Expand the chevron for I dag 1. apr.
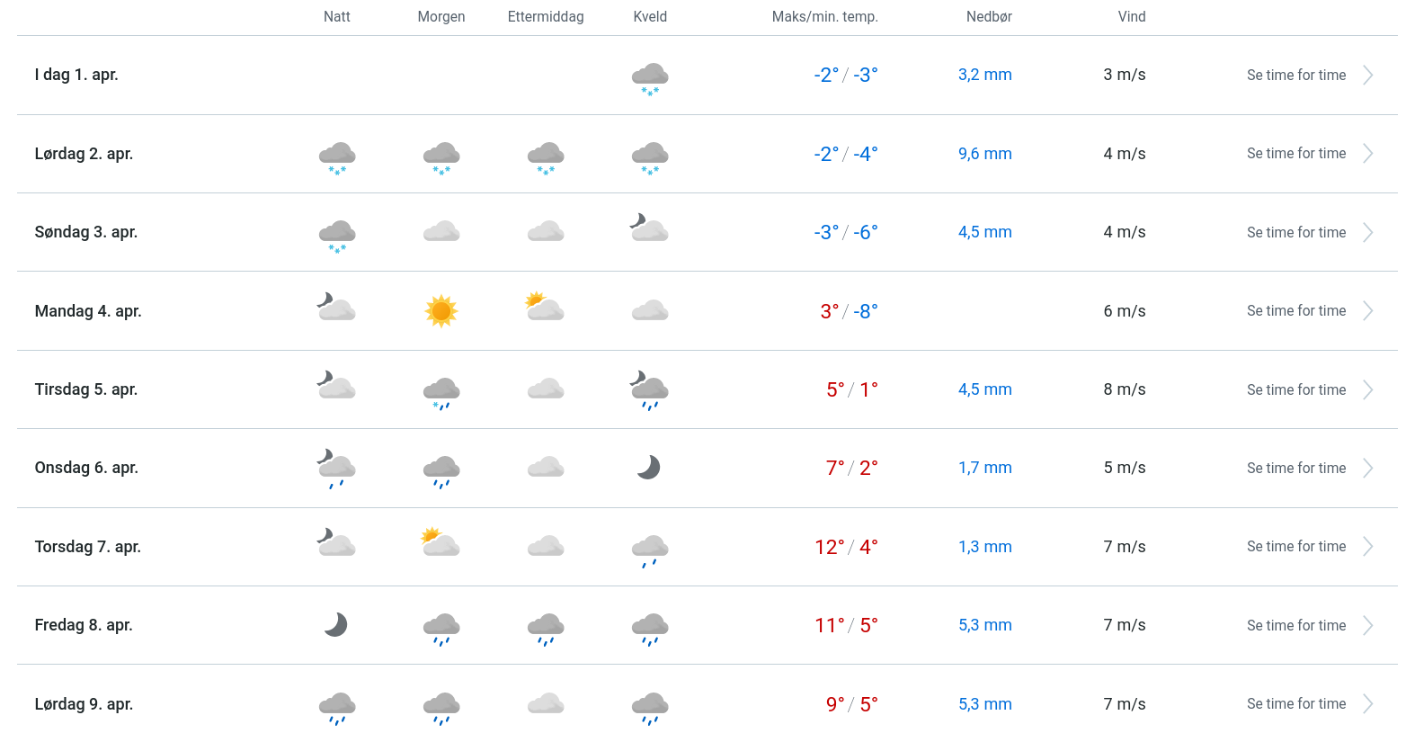The image size is (1415, 742). (1367, 76)
